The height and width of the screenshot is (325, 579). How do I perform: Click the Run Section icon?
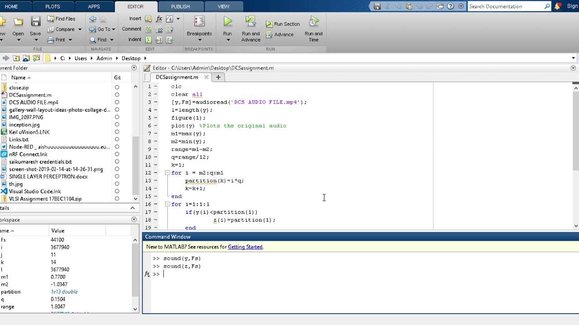coord(269,24)
